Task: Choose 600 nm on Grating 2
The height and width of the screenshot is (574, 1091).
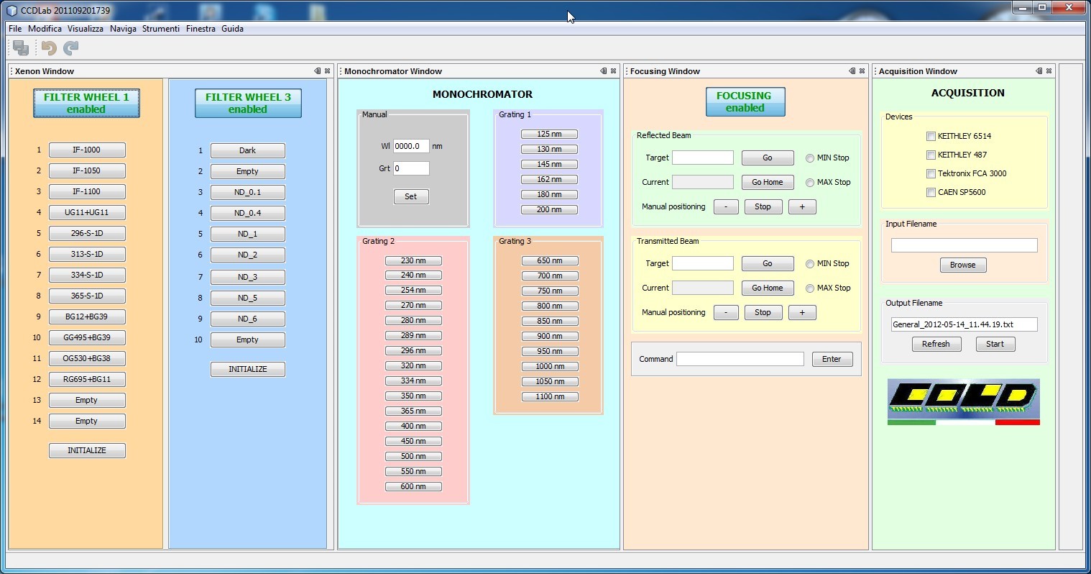Action: 413,486
